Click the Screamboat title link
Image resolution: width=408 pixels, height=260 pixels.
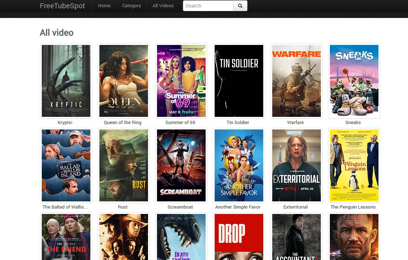click(180, 207)
